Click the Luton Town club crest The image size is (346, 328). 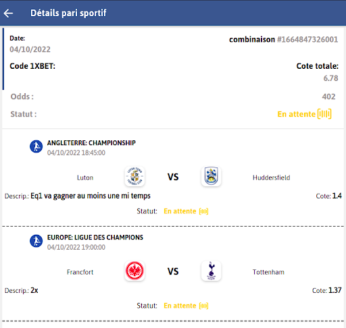(134, 176)
